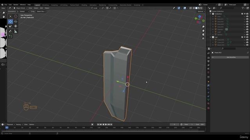Open the Object Data properties tab

click(208, 100)
